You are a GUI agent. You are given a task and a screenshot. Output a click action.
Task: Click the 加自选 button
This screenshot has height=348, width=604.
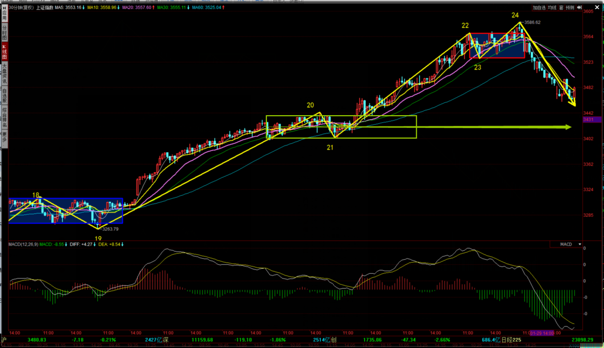539,8
